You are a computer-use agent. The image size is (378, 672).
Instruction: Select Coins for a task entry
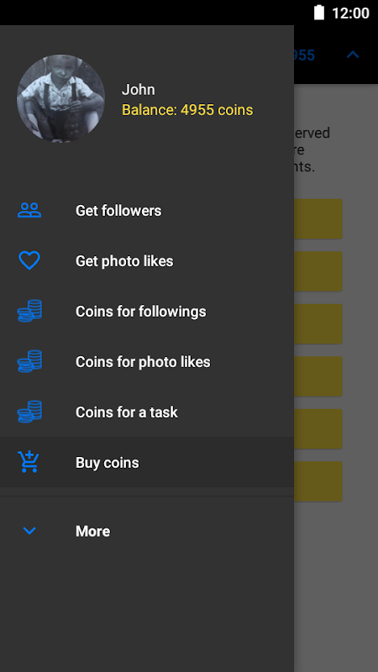147,412
